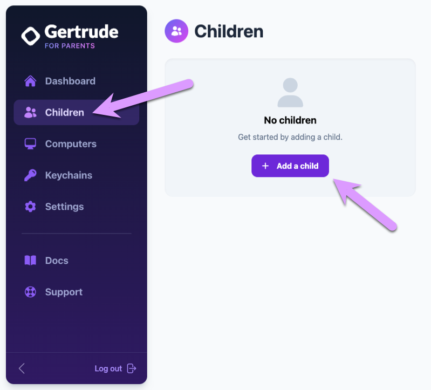Click the Computers monitor icon
Screen dimensions: 431x390
click(30, 143)
